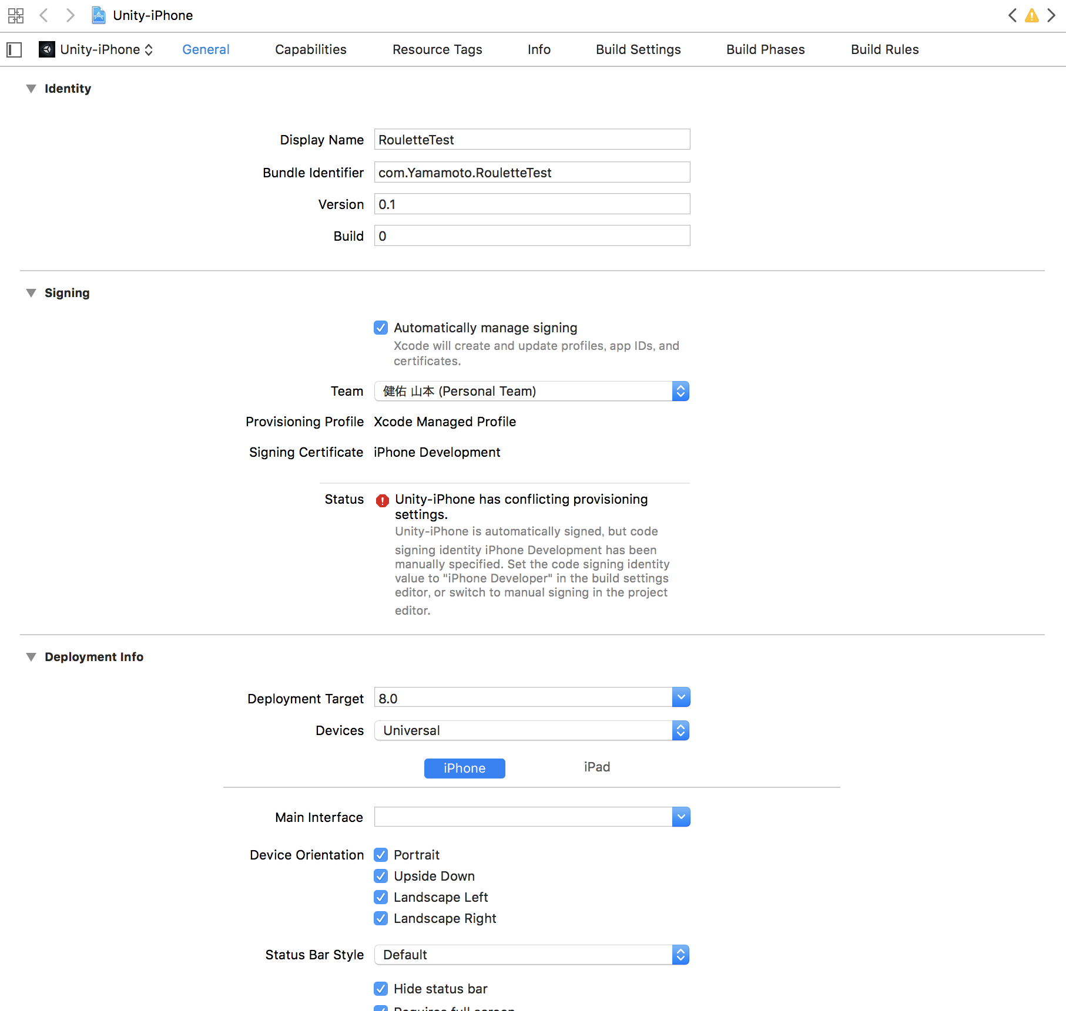
Task: Jump to next issue arrow
Action: (x=1051, y=16)
